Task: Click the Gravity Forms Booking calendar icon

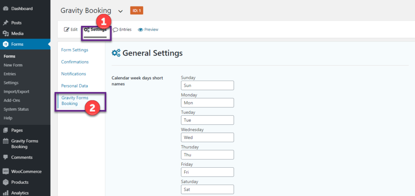Action: pos(6,141)
